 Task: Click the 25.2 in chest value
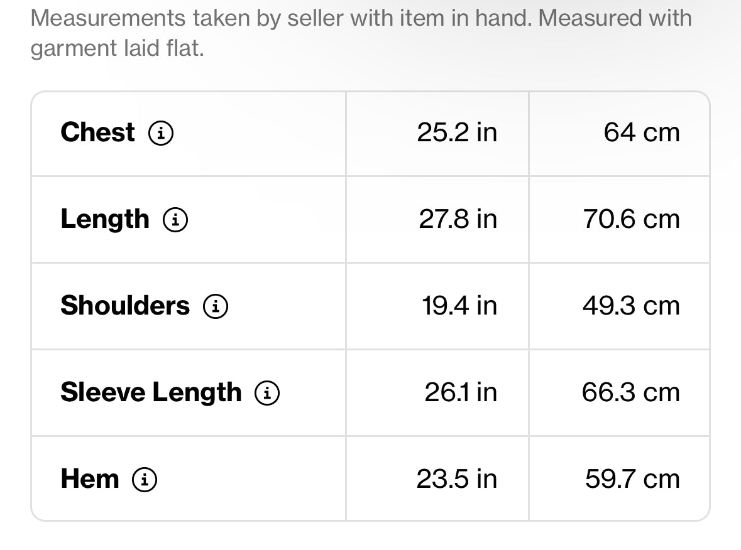coord(457,132)
